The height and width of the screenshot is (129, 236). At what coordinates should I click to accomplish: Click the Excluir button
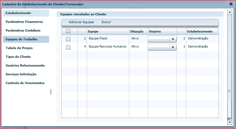tap(107, 22)
